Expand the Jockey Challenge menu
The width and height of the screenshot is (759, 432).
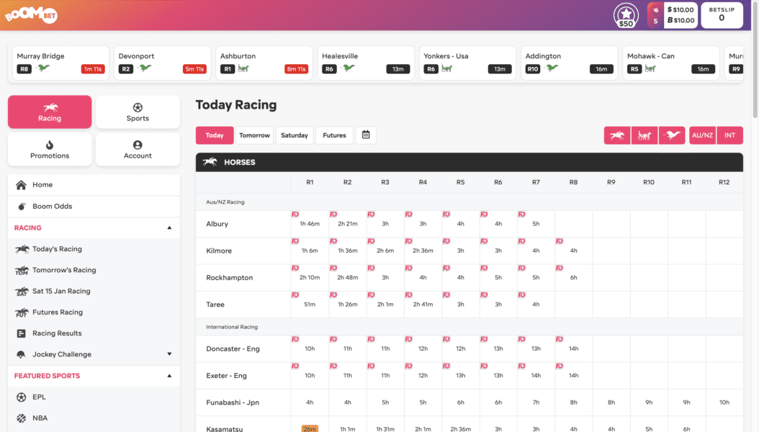170,354
